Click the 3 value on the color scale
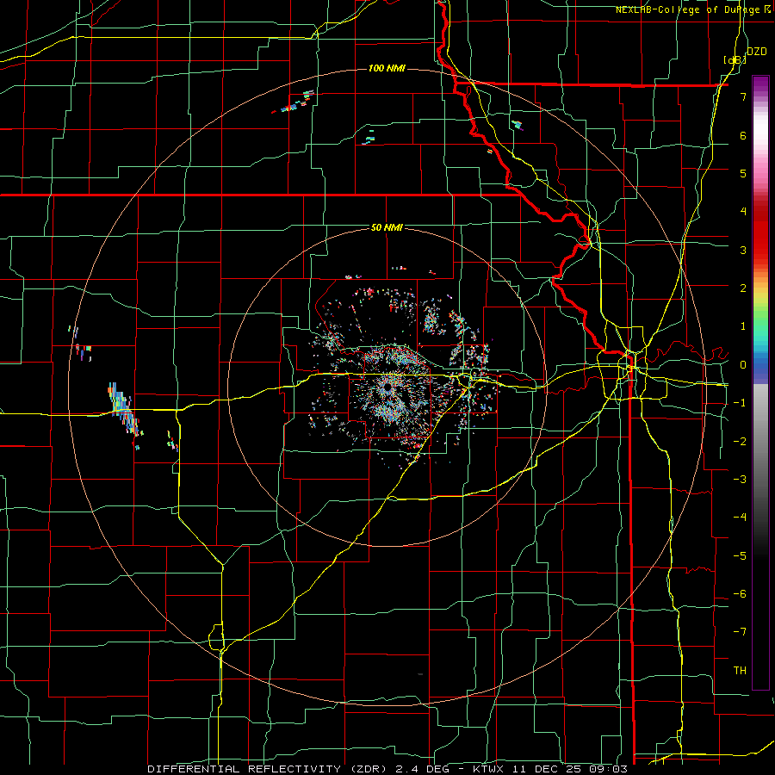Viewport: 775px width, 775px height. point(743,250)
